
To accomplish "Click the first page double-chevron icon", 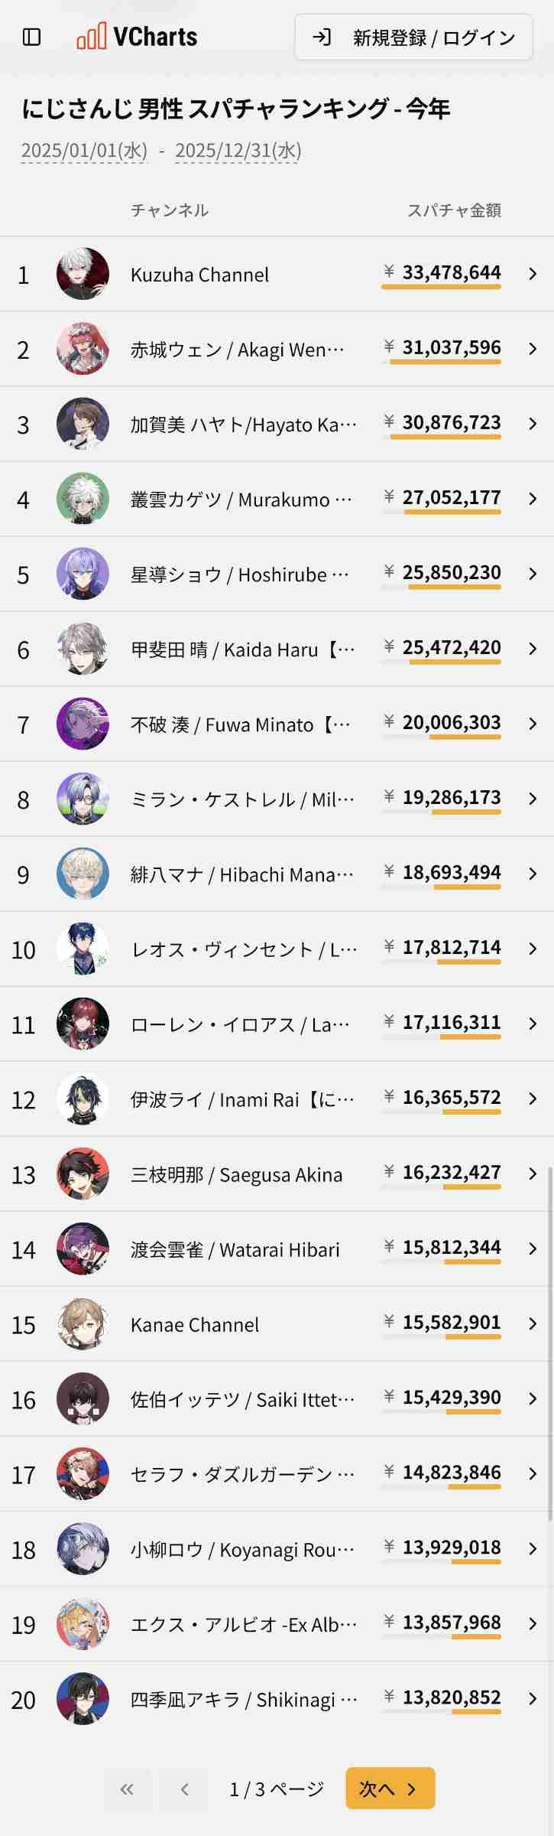I will (127, 1789).
